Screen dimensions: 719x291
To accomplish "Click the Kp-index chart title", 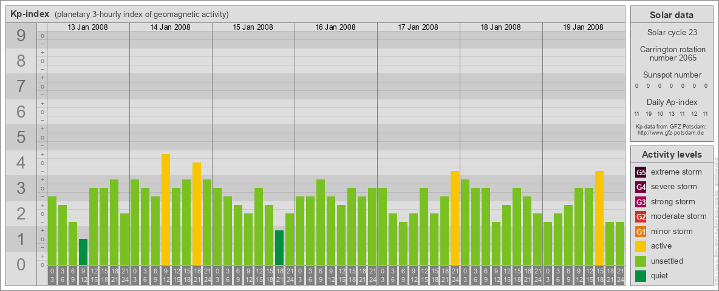I will pyautogui.click(x=30, y=14).
